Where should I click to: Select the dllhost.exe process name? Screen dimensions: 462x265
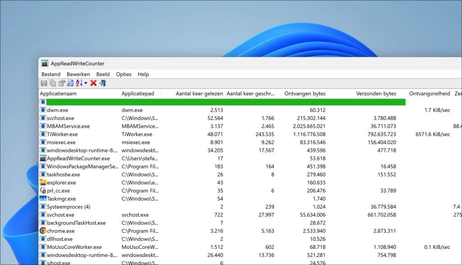coord(60,239)
